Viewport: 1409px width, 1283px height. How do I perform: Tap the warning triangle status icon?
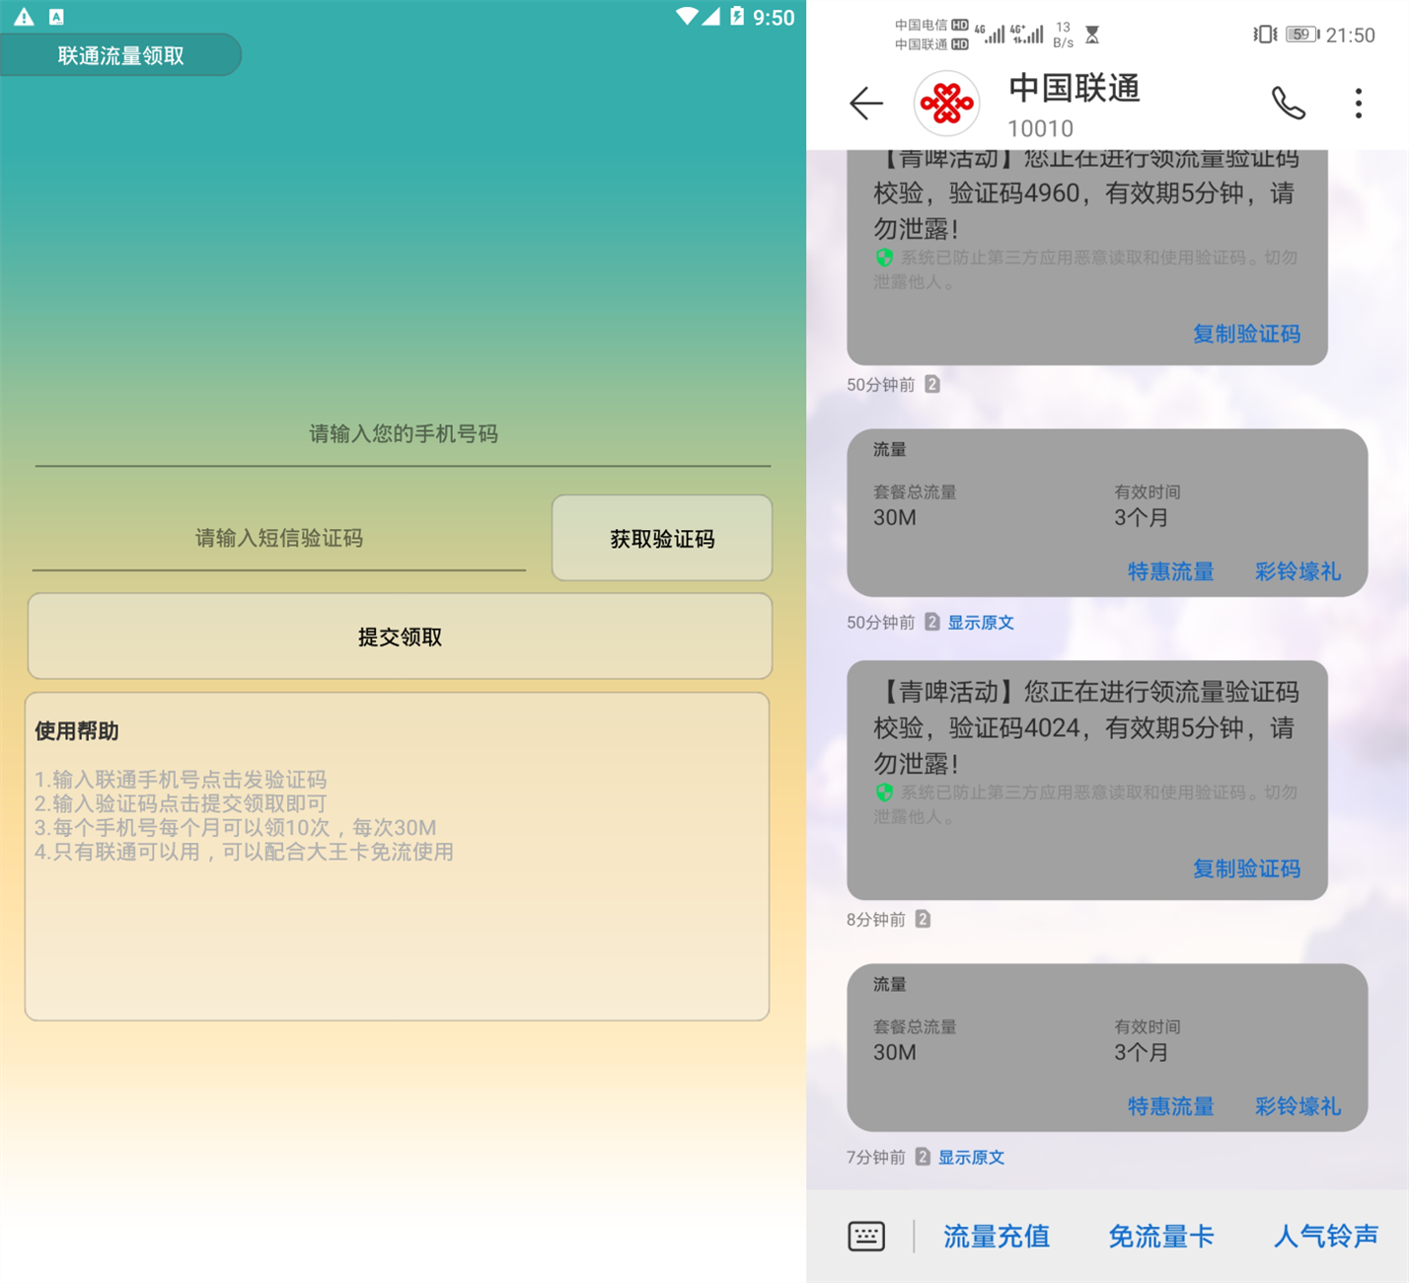pyautogui.click(x=24, y=17)
